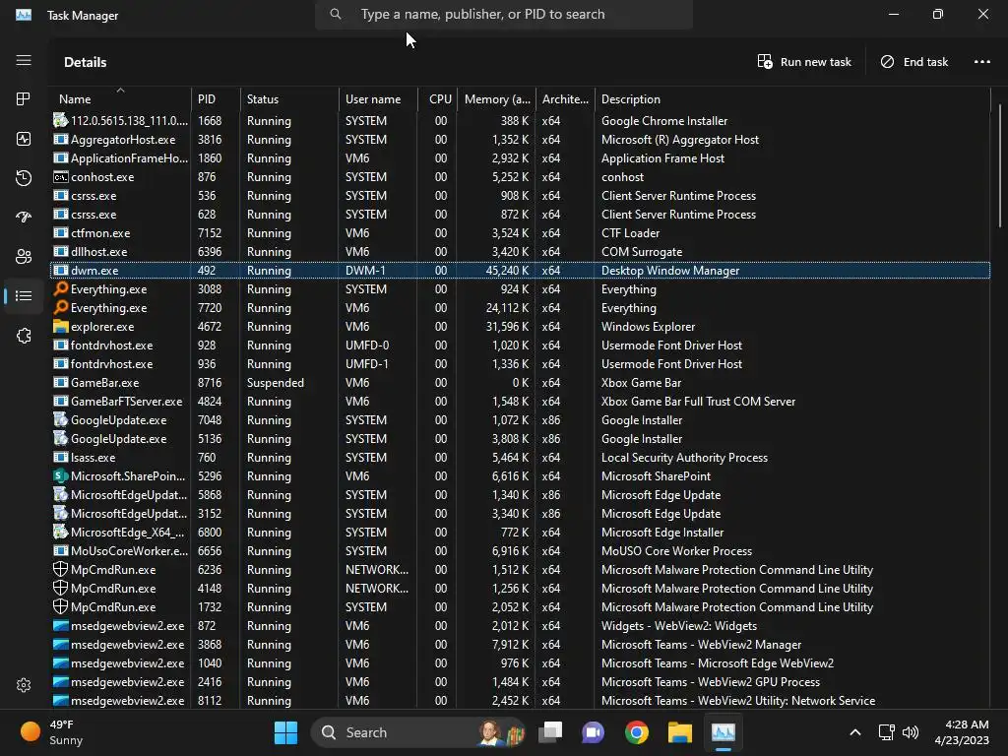The width and height of the screenshot is (1008, 756).
Task: Sort by the Description column header
Action: click(x=792, y=99)
